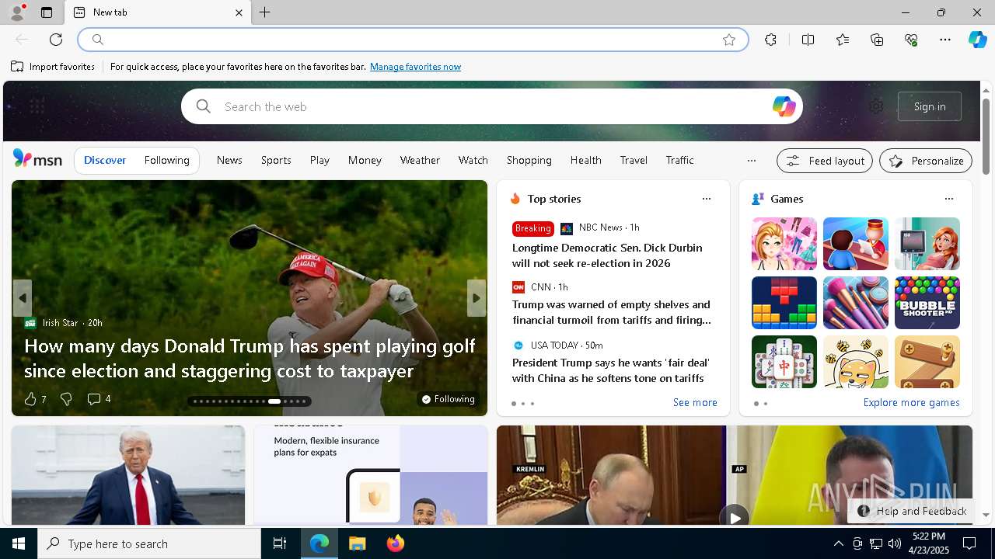This screenshot has width=995, height=559.
Task: Click Explore more games link
Action: click(x=911, y=402)
